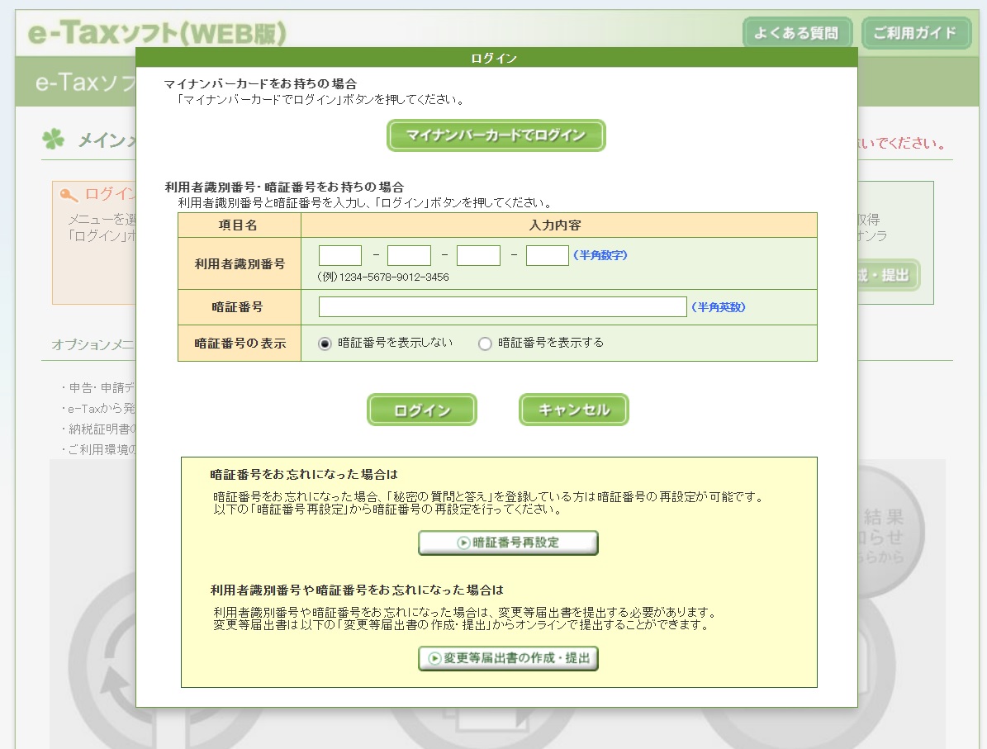Viewport: 987px width, 749px height.
Task: Open 変更等届出書の作成・提出 button
Action: (x=508, y=658)
